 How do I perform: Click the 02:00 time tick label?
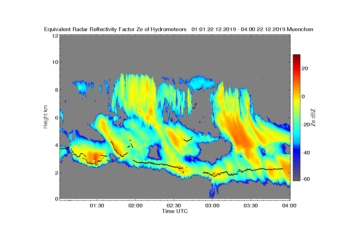click(135, 206)
